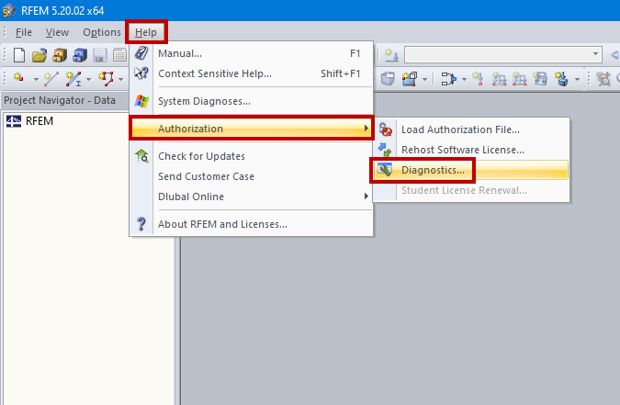Select the New Polyline tool icon
620x405 pixels.
(106, 79)
